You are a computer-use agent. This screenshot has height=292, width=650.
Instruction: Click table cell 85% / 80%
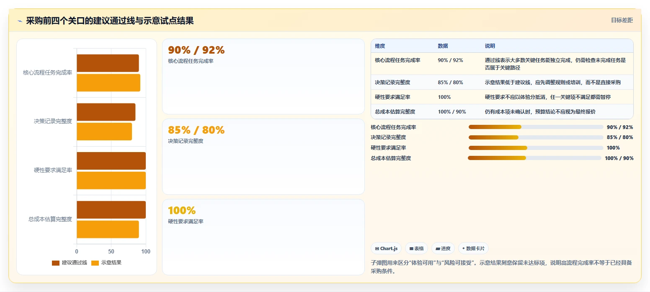tap(450, 82)
